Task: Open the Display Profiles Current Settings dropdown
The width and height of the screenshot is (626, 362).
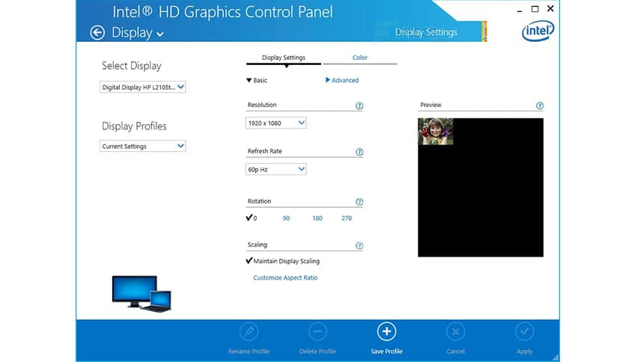Action: pyautogui.click(x=142, y=146)
